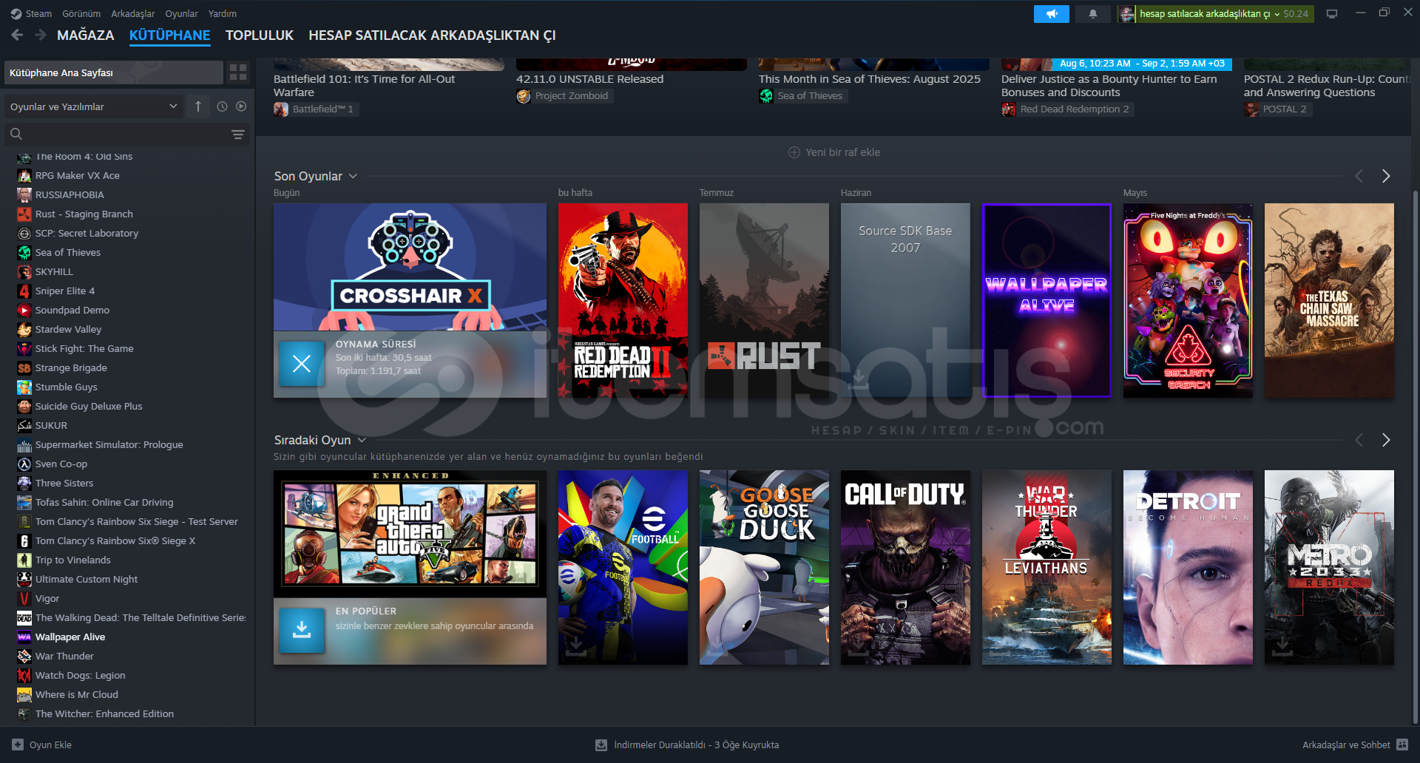
Task: Open the POSTAL 2 news tag
Action: pyautogui.click(x=1277, y=109)
